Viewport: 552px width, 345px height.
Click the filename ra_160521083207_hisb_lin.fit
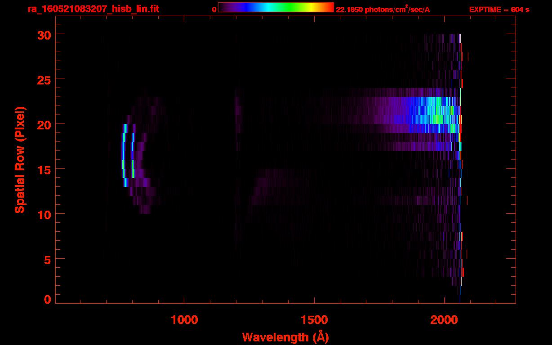click(93, 9)
